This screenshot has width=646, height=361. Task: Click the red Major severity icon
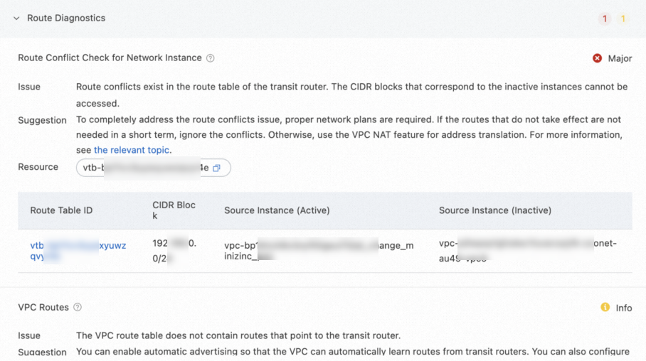598,58
